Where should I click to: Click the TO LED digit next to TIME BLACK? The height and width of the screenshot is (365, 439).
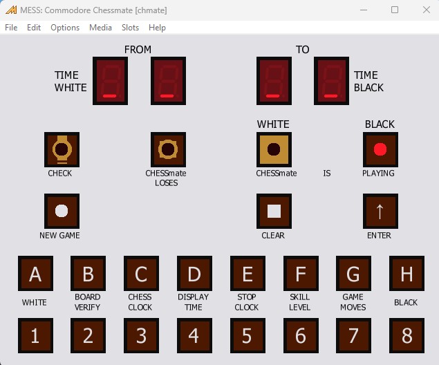pos(331,81)
